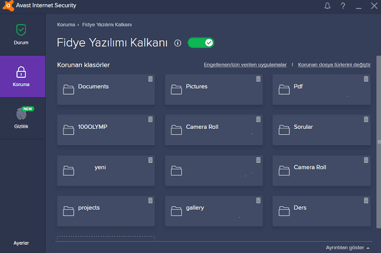The width and height of the screenshot is (381, 253).
Task: Remove Pictures folder via its trash icon
Action: (258, 78)
